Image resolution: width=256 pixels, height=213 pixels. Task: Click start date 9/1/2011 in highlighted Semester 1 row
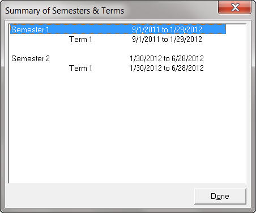(146, 29)
